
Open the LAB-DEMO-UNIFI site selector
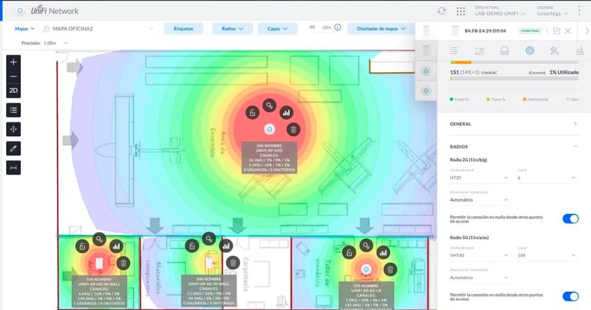[x=500, y=14]
